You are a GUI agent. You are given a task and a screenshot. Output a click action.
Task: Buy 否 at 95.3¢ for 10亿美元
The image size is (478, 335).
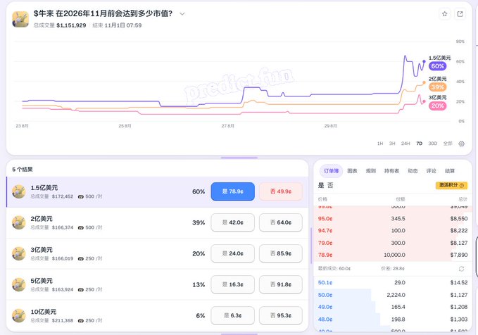[281, 315]
